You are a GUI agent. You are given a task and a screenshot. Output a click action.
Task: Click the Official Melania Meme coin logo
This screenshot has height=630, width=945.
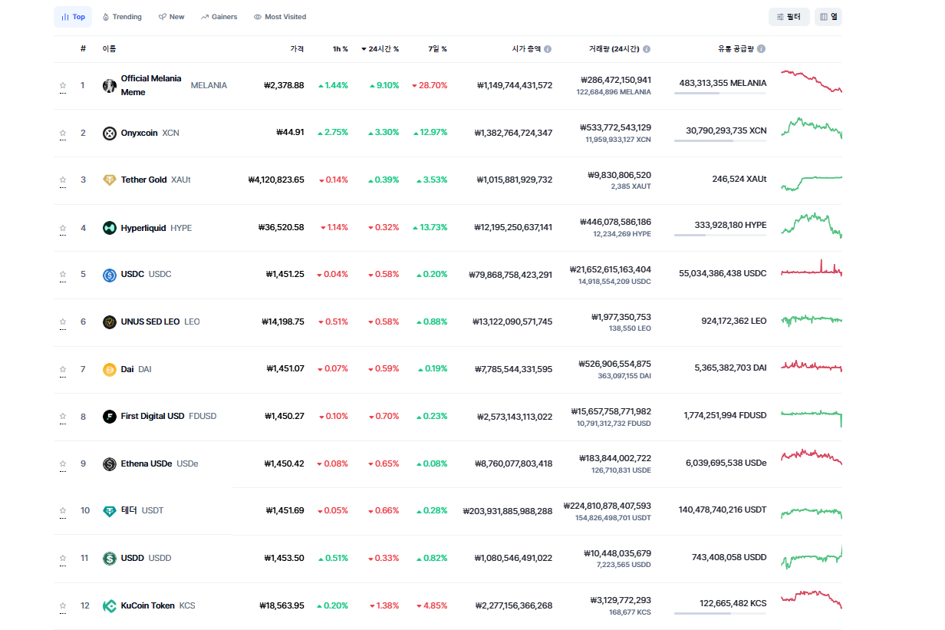(x=110, y=86)
